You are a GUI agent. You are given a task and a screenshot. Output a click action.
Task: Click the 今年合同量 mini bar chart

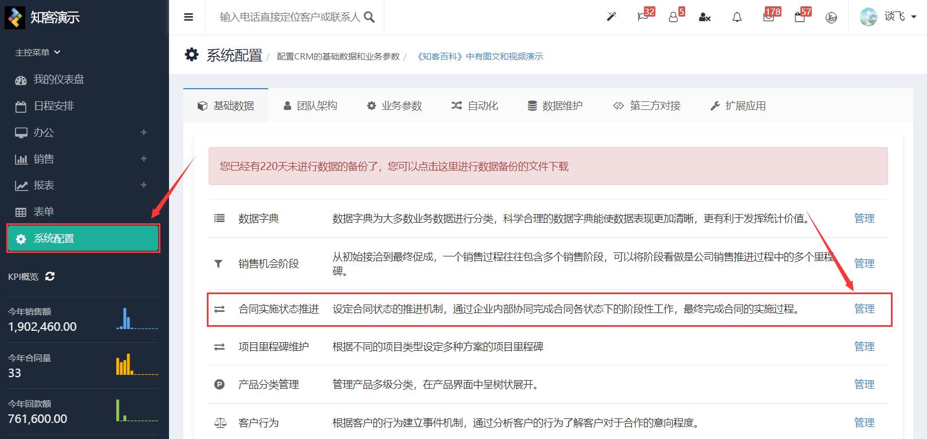(x=137, y=365)
